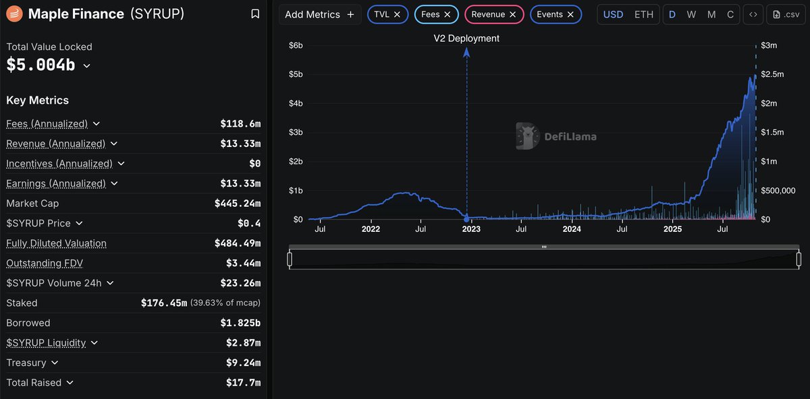Open the embed code icon
810x399 pixels.
[753, 14]
